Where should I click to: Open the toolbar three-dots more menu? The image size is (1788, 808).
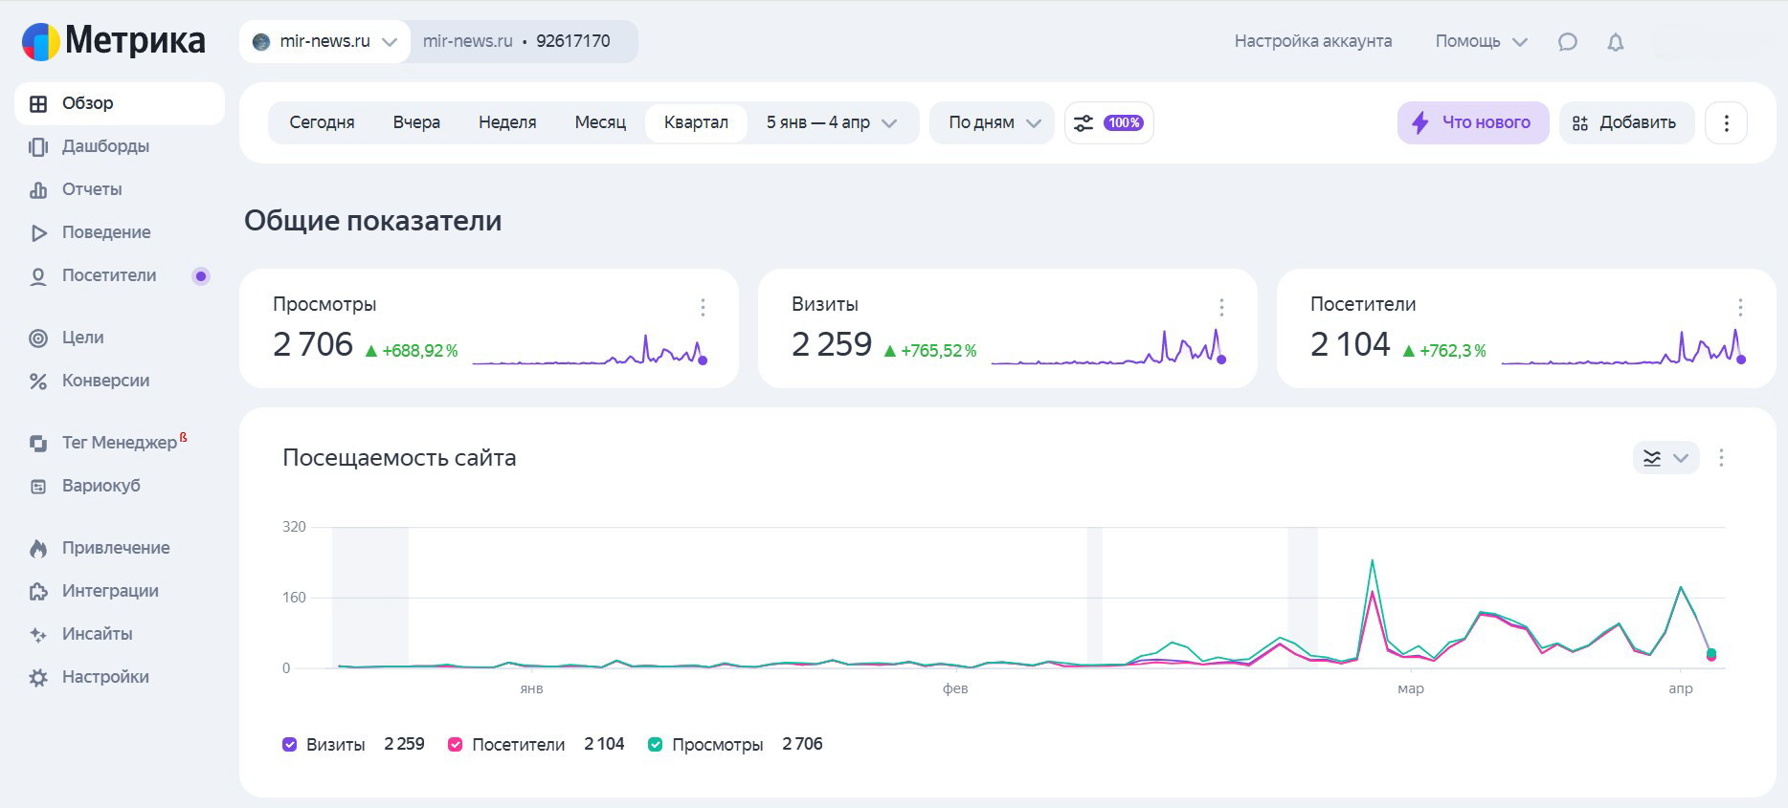1726,123
